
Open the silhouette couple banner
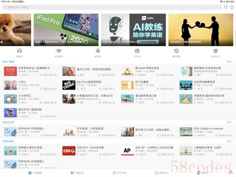pos(201,30)
